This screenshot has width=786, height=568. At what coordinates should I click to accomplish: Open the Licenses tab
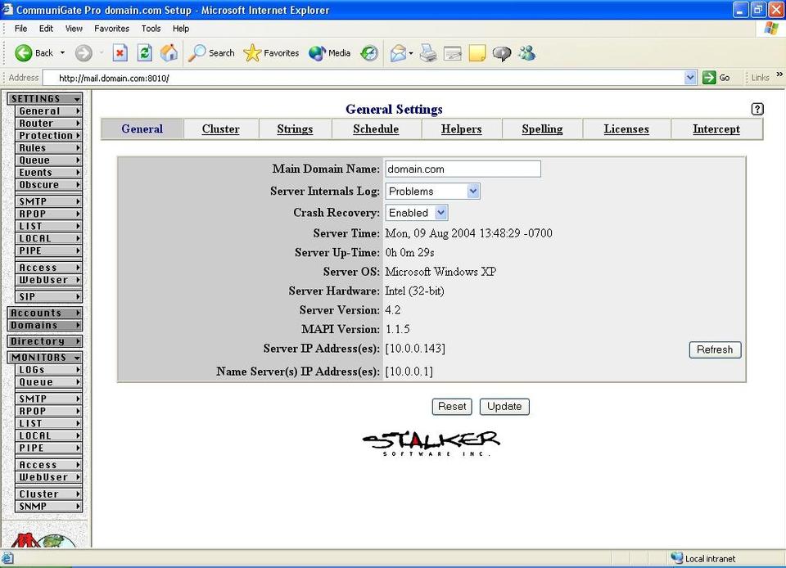click(x=626, y=129)
